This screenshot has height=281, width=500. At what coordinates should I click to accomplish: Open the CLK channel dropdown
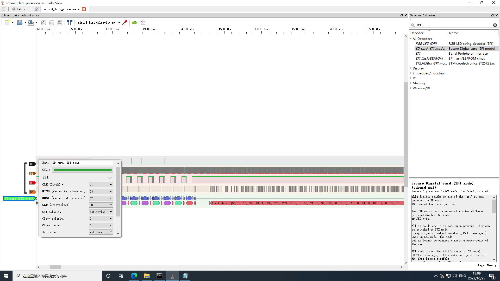coord(101,185)
